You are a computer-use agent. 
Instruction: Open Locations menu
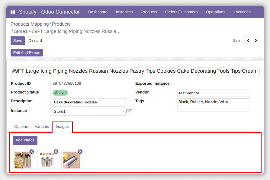coord(242,12)
